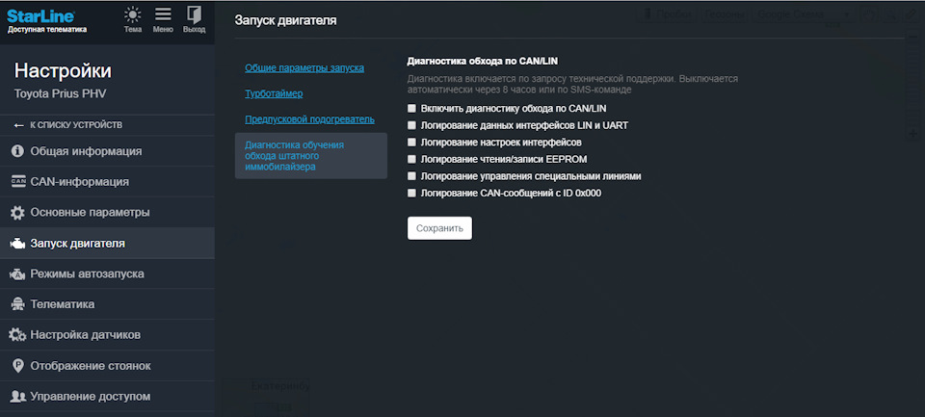Click the gears icon beside Настройка датчиков

click(x=18, y=335)
